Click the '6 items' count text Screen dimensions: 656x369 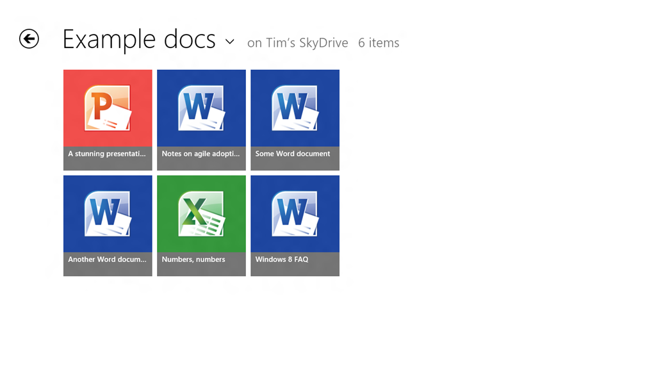379,43
